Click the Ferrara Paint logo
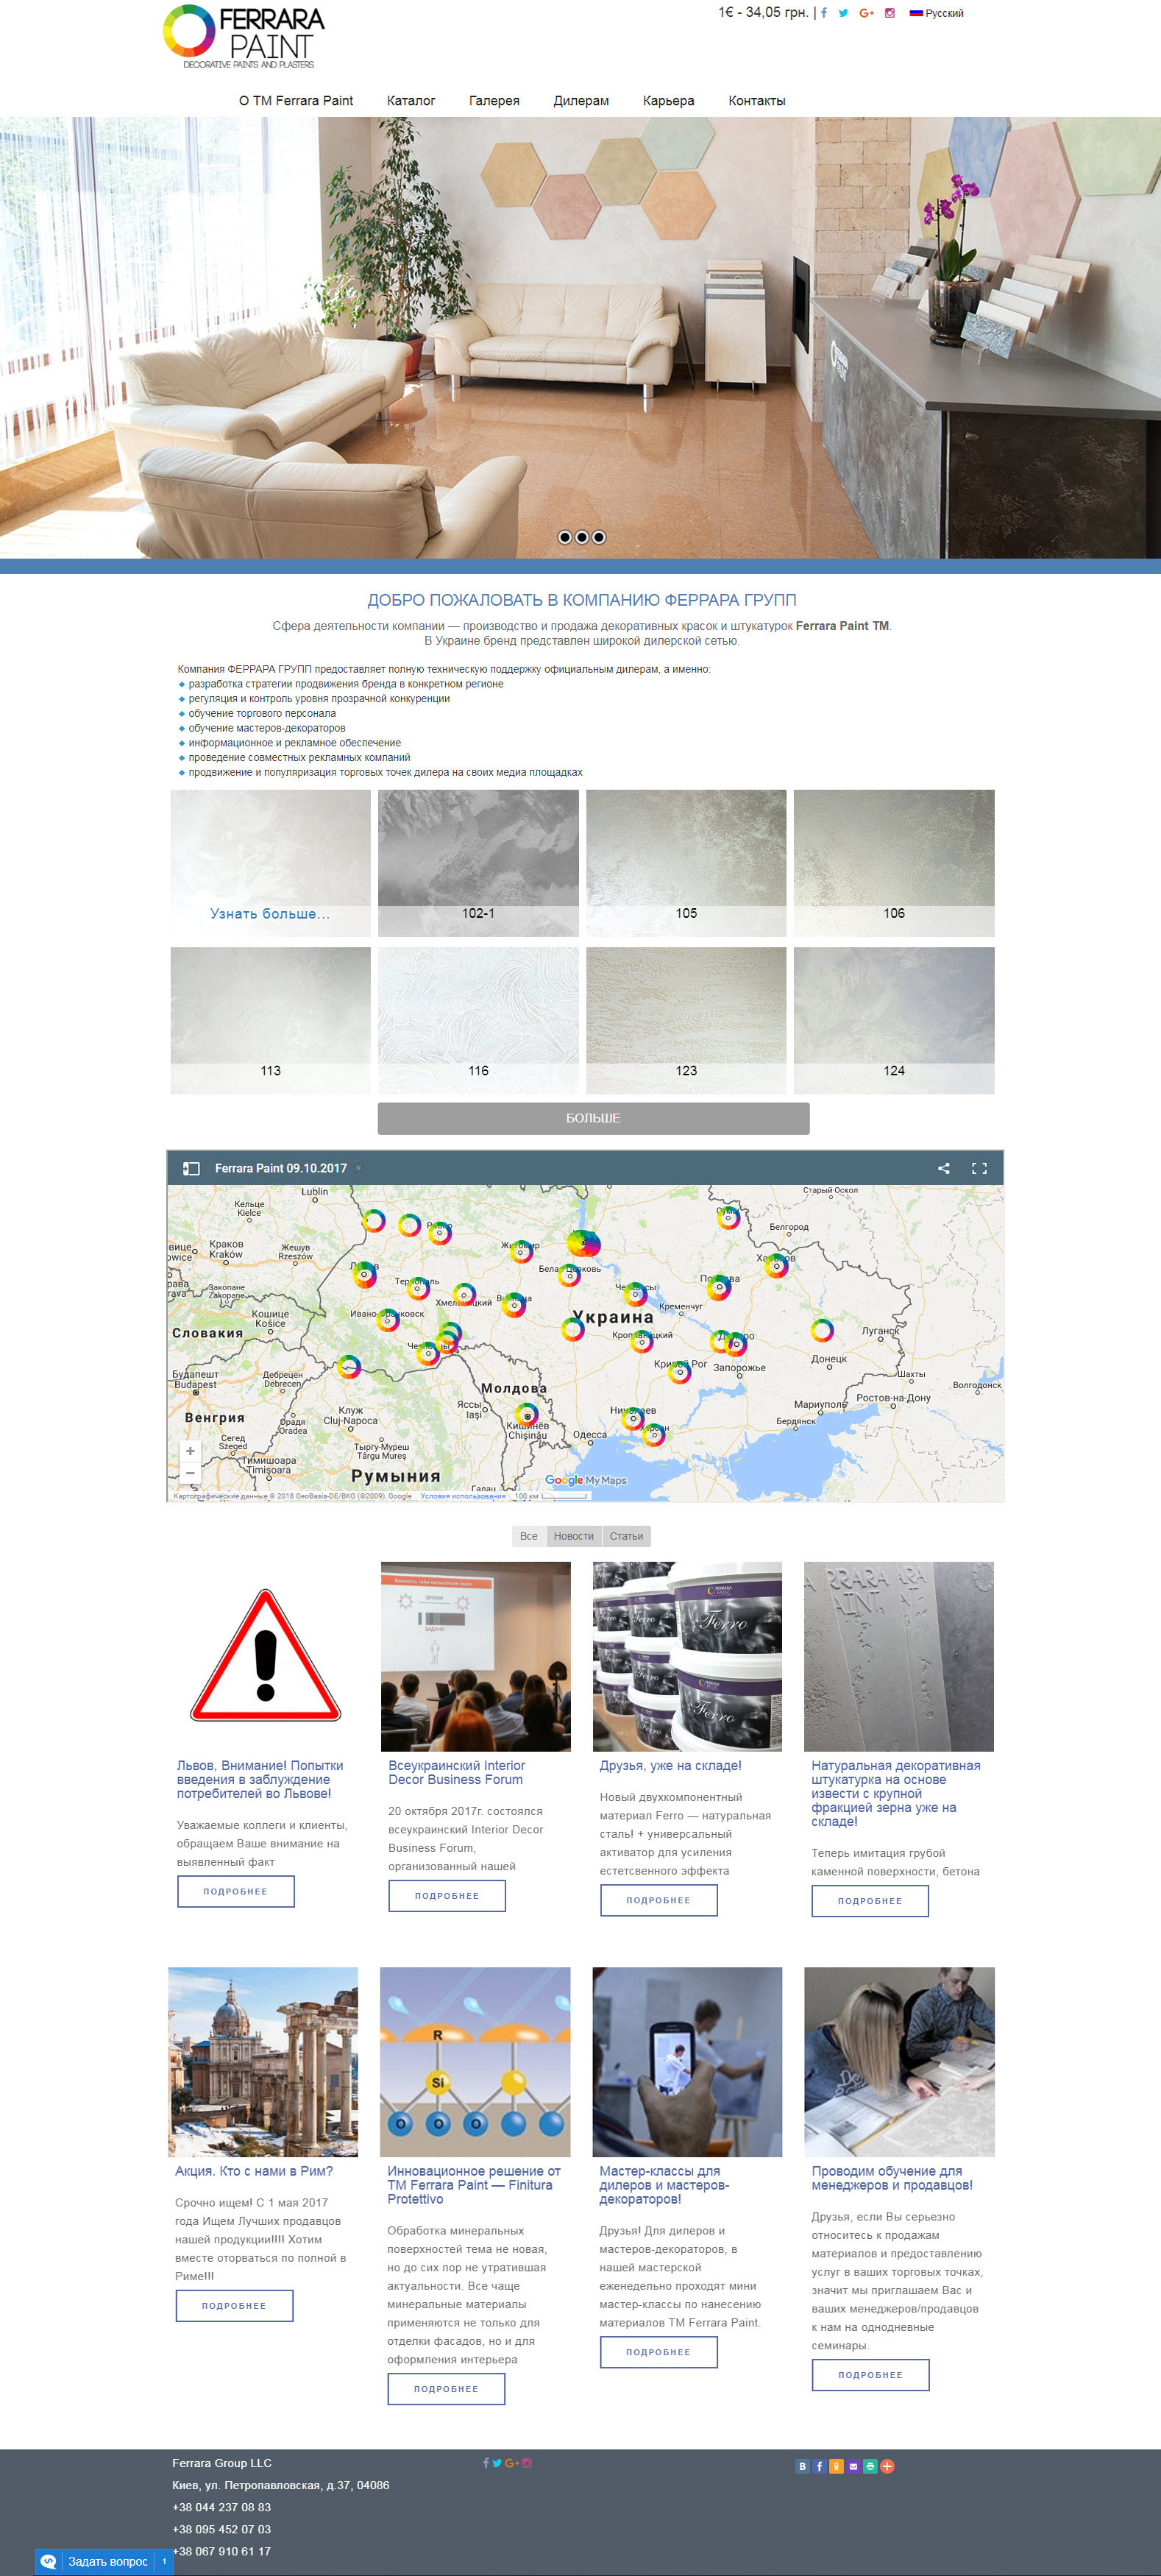Image resolution: width=1161 pixels, height=2576 pixels. pos(245,37)
